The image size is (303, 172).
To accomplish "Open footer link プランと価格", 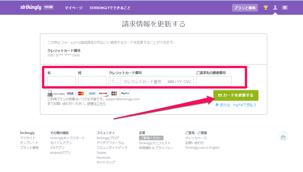I will point(30,148).
